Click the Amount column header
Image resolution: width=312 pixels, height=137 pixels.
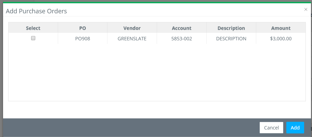pyautogui.click(x=281, y=28)
